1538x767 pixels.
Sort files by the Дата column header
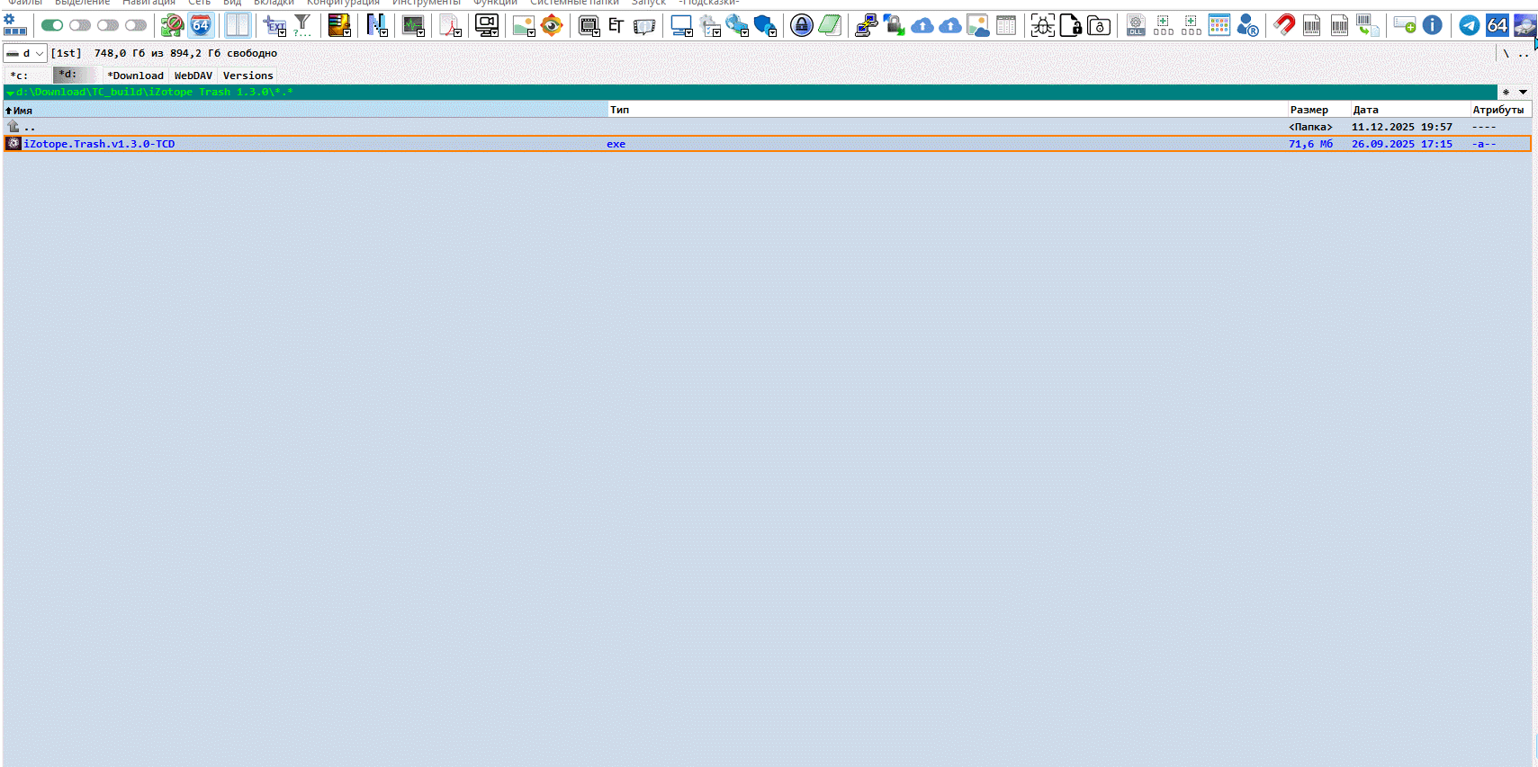tap(1410, 110)
